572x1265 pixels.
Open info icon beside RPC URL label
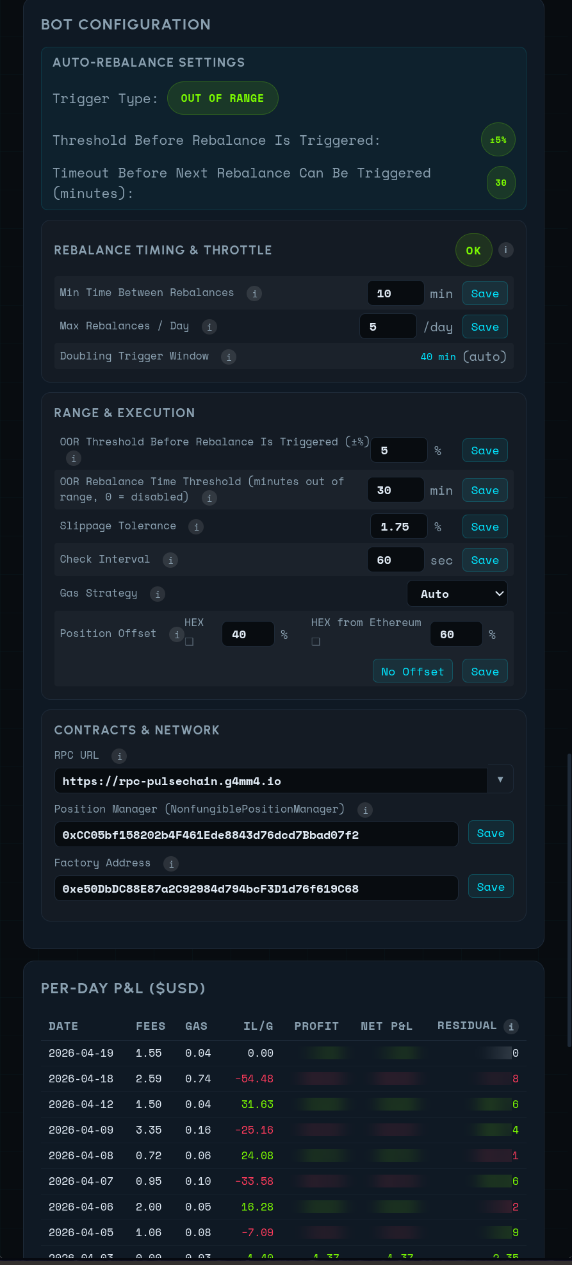(118, 756)
